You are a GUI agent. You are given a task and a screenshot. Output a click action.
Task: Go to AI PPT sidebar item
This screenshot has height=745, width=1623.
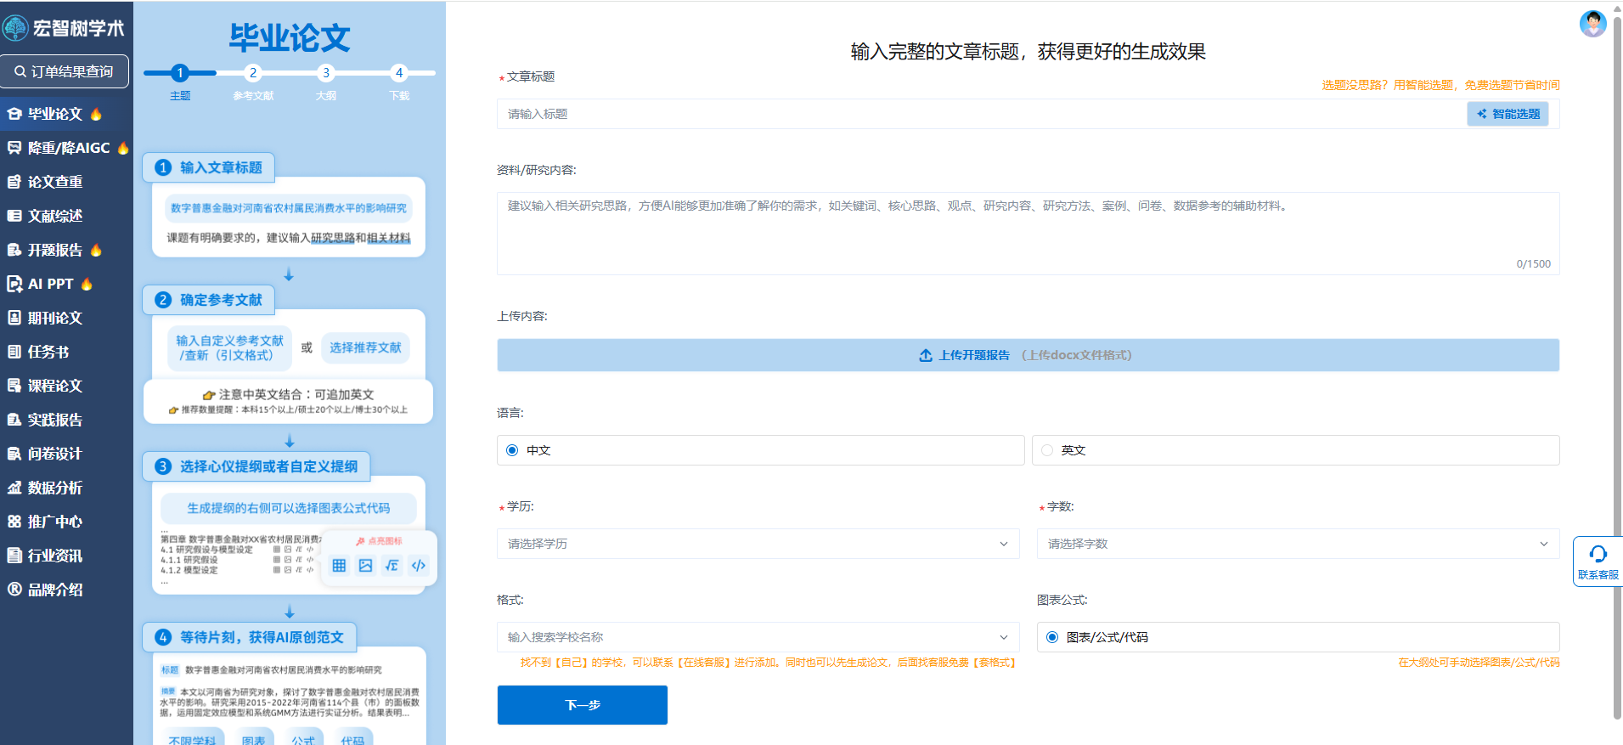click(50, 284)
